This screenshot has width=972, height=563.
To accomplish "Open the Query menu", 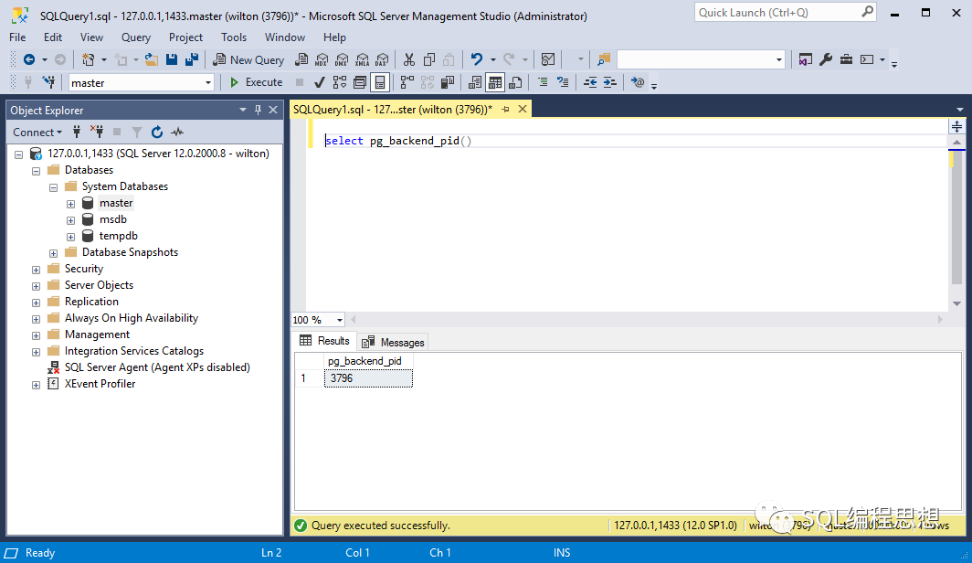I will click(x=136, y=37).
